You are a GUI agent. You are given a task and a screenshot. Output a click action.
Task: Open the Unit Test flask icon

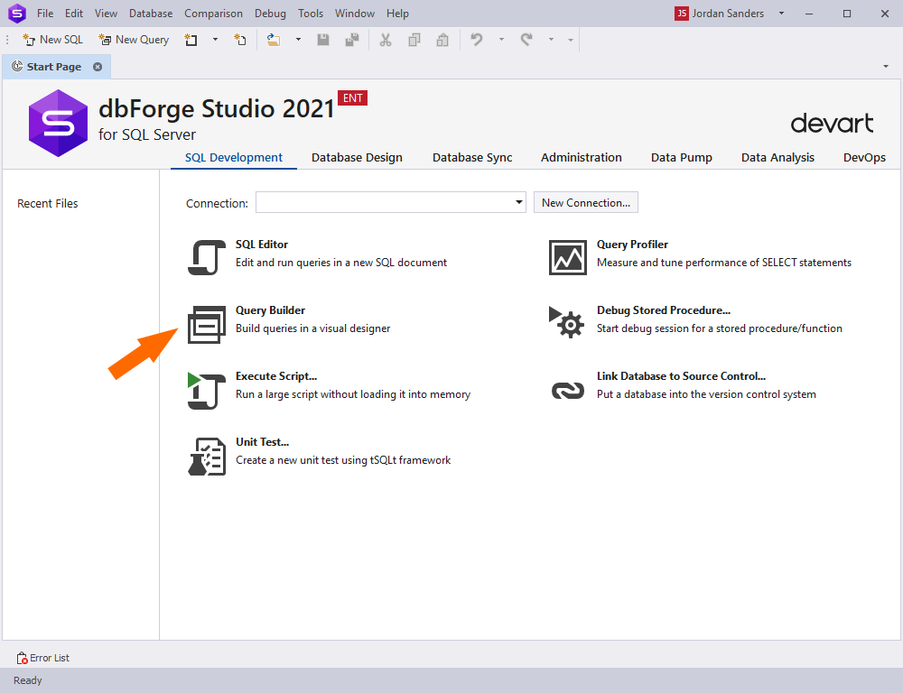pyautogui.click(x=206, y=457)
